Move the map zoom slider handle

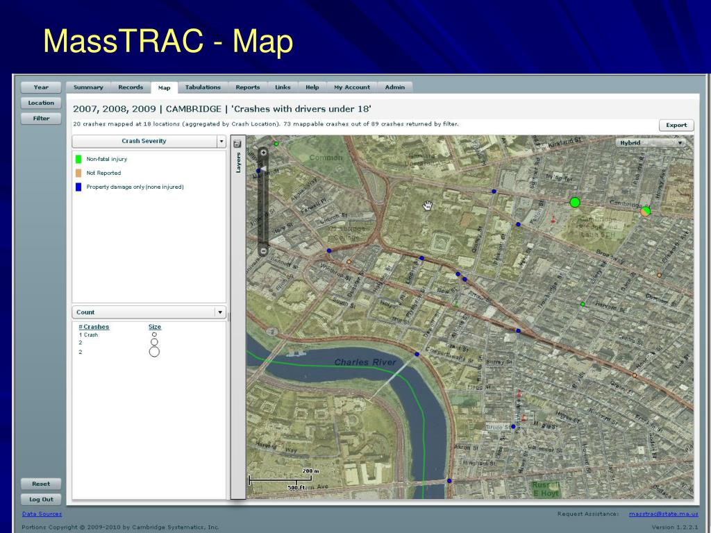pos(263,169)
